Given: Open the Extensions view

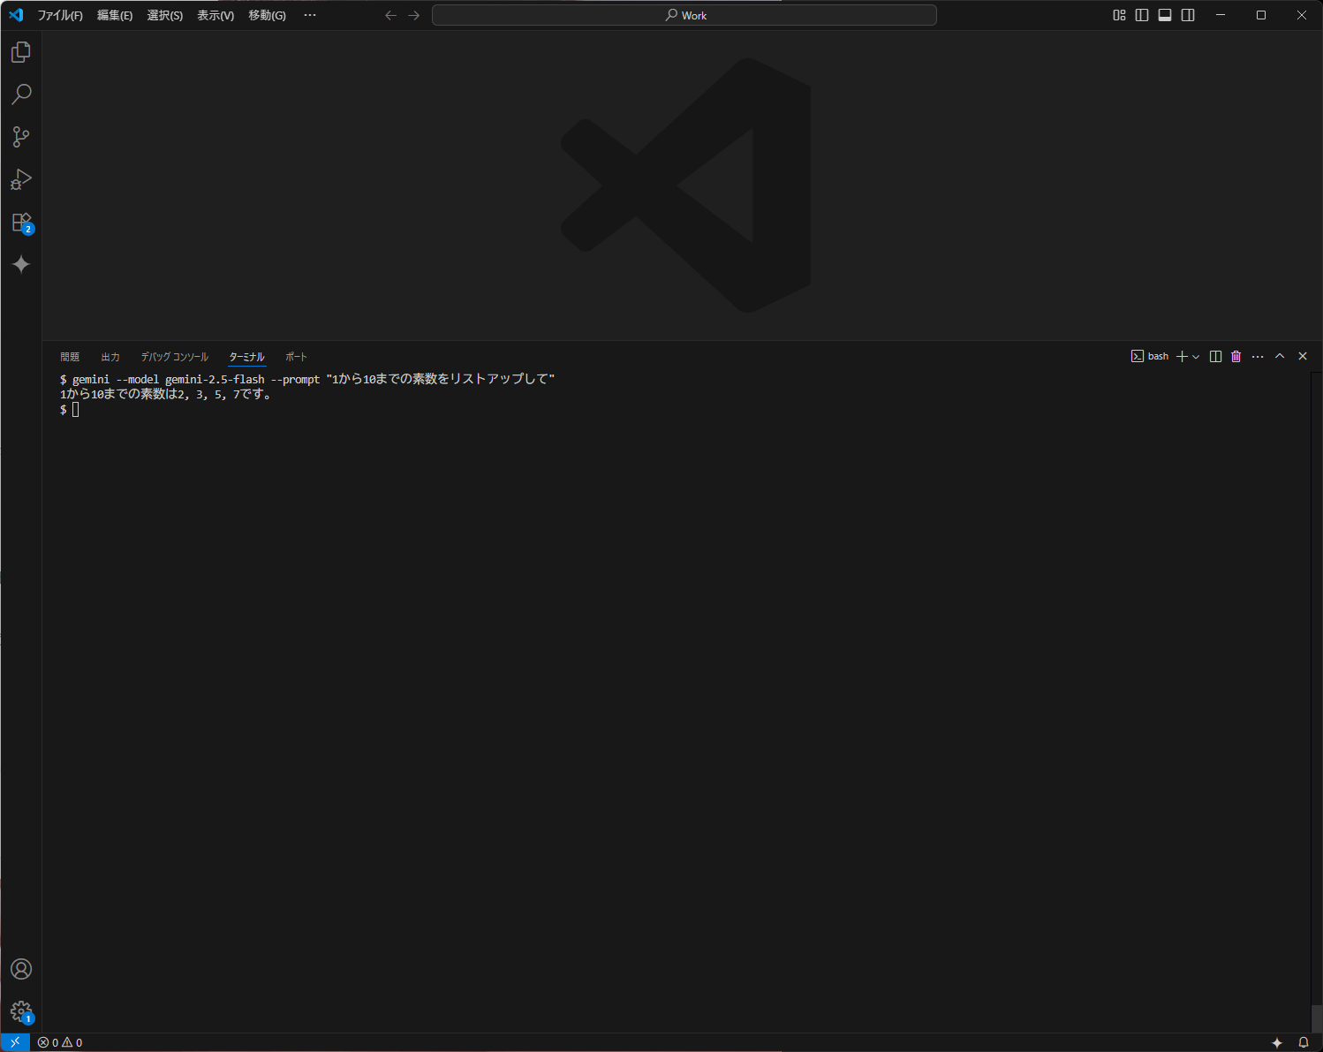Looking at the screenshot, I should click(20, 222).
